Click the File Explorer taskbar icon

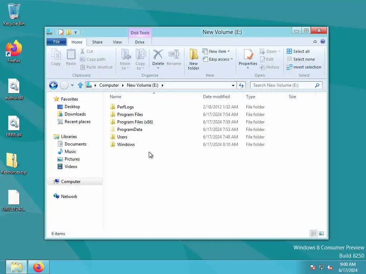[x=16, y=267]
